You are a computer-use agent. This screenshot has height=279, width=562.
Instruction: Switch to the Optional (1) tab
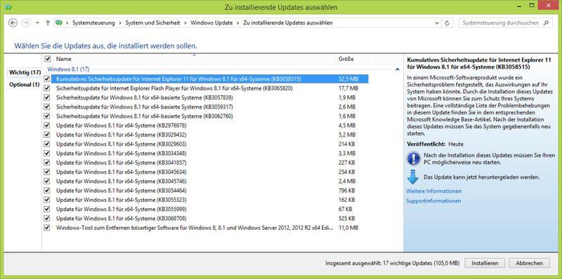click(24, 85)
